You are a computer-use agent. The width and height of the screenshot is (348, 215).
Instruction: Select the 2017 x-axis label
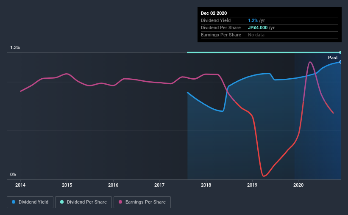click(x=159, y=185)
